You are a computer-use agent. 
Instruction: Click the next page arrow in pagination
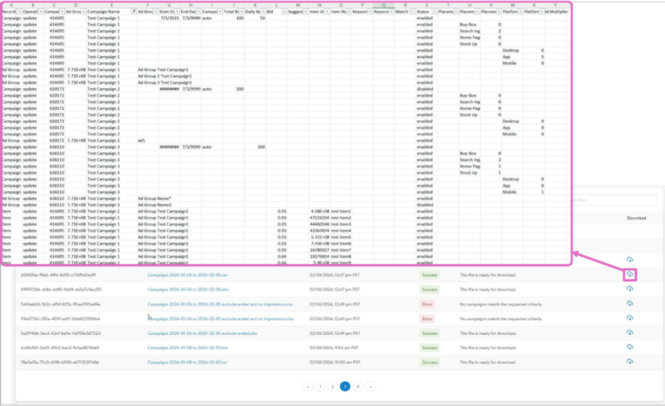coord(370,386)
